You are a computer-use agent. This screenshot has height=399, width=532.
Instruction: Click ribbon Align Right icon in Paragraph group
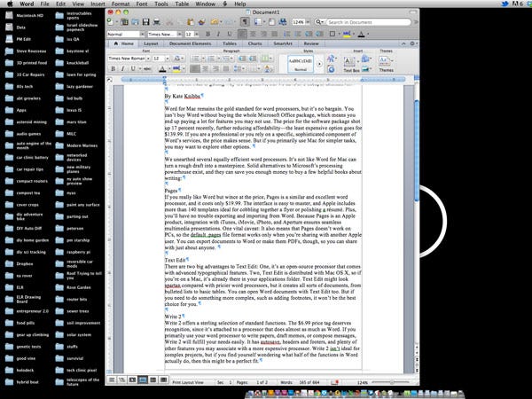[215, 69]
